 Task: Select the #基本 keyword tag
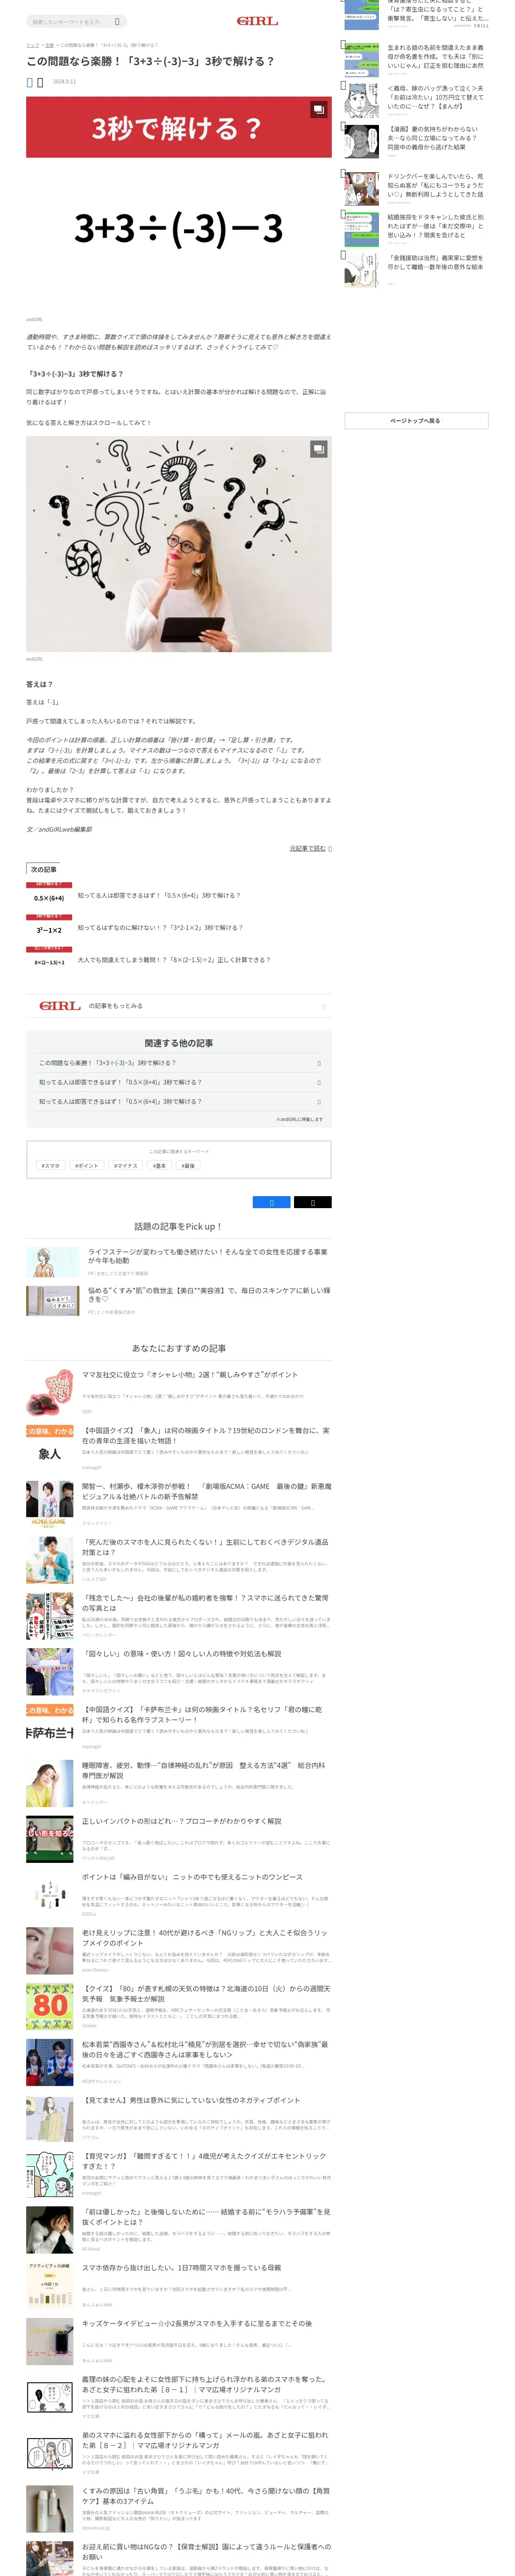pyautogui.click(x=160, y=1166)
